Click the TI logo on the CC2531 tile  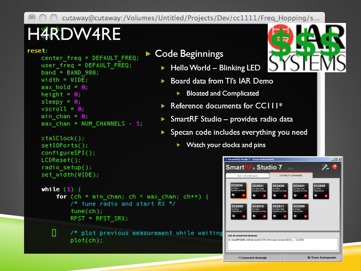coord(254,195)
